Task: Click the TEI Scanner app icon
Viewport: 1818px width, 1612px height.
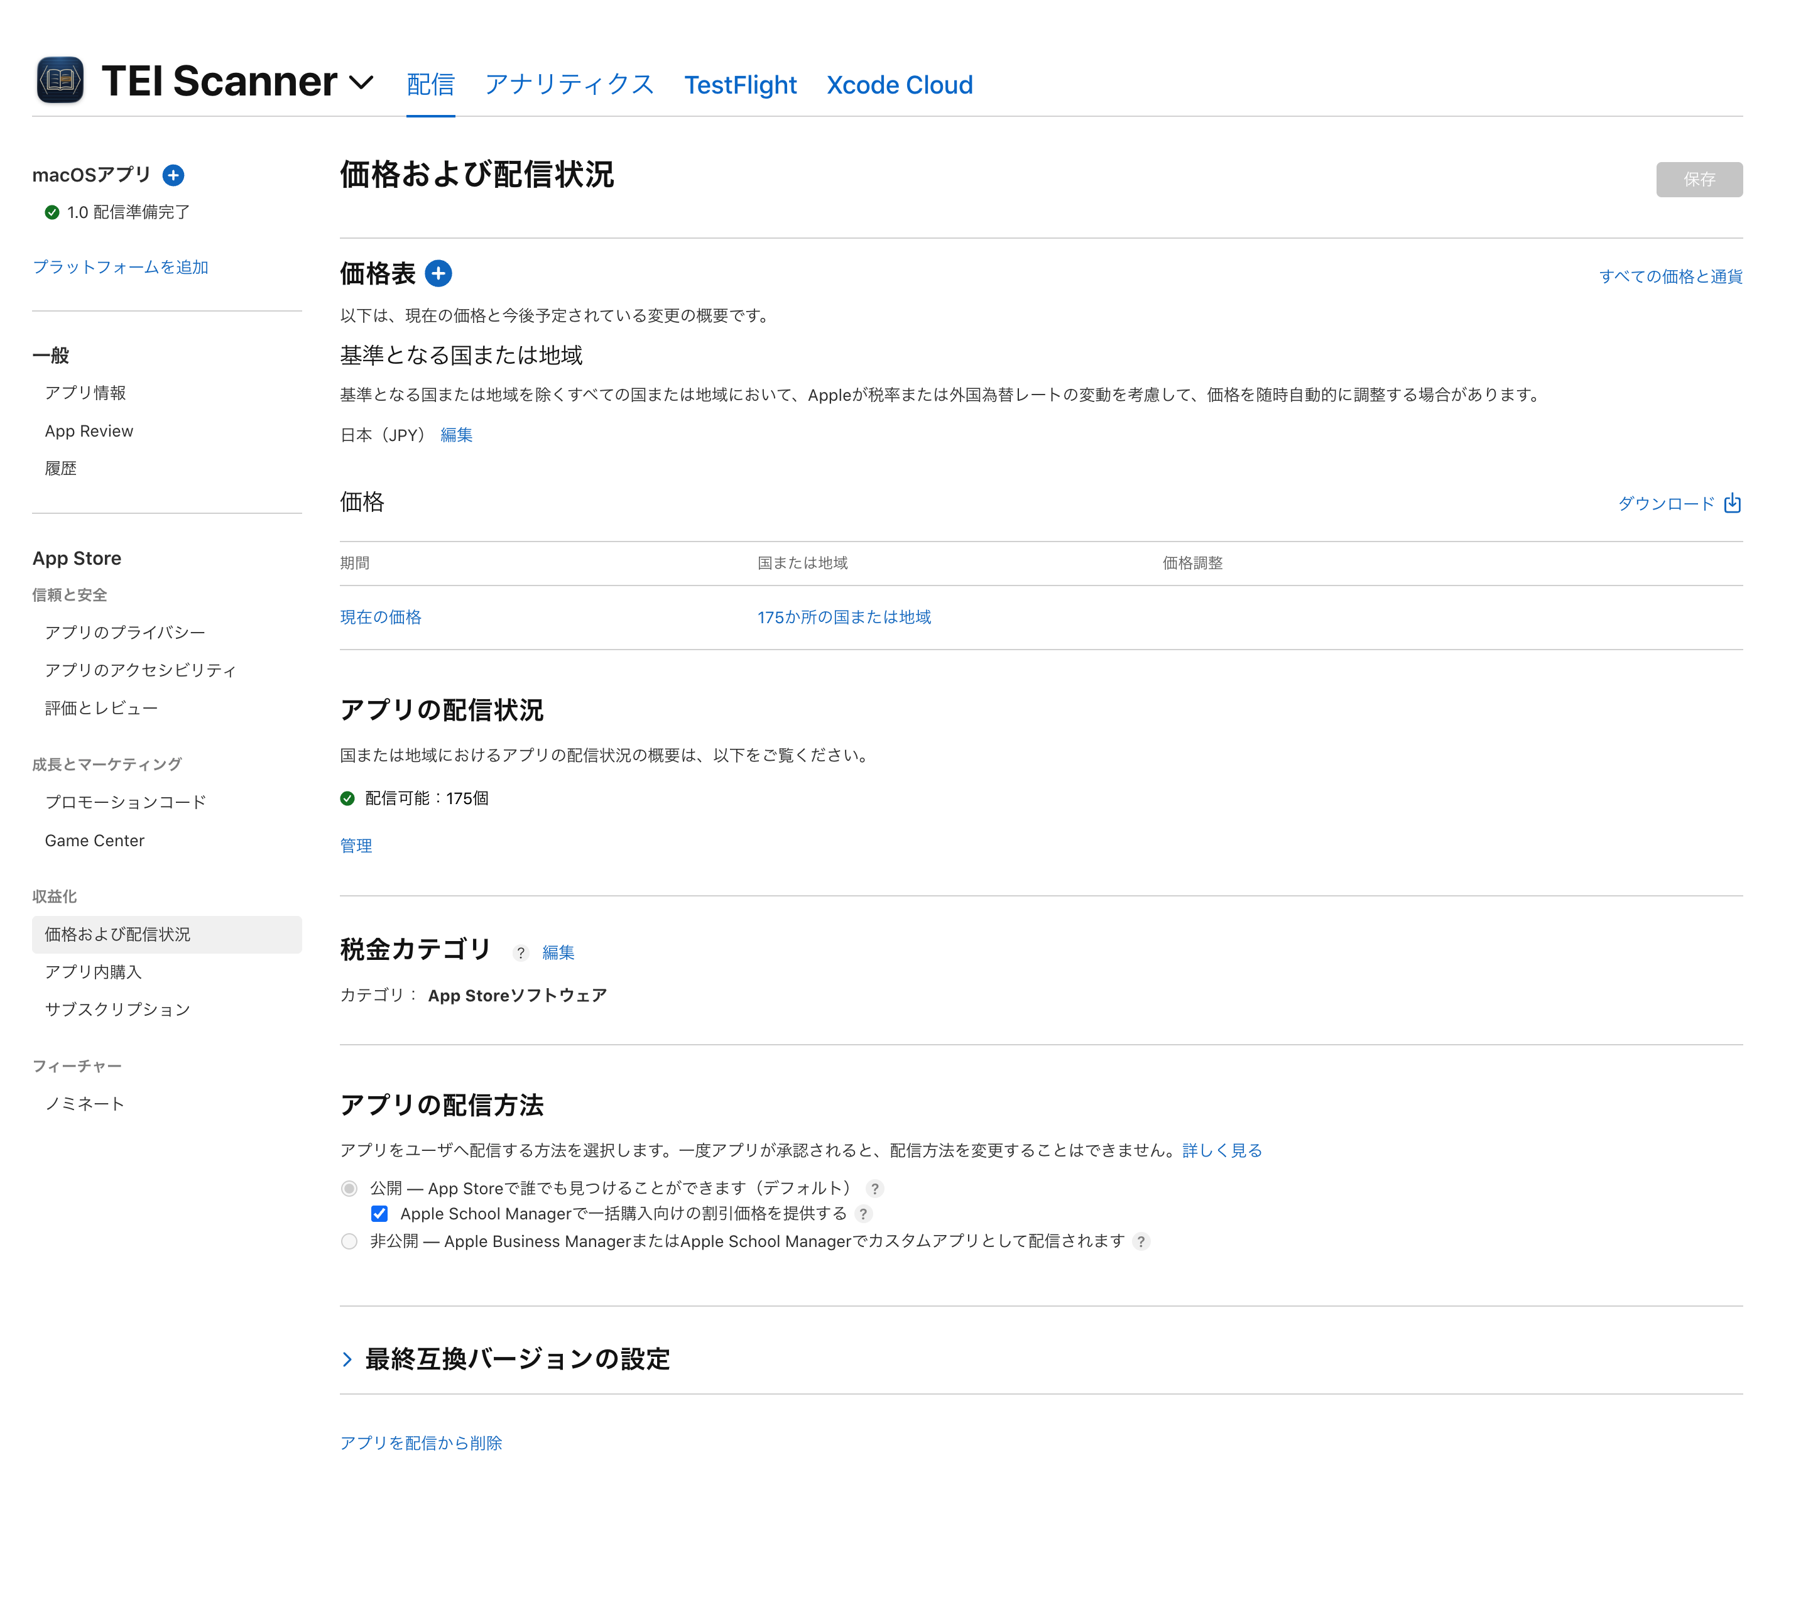Action: coord(60,81)
